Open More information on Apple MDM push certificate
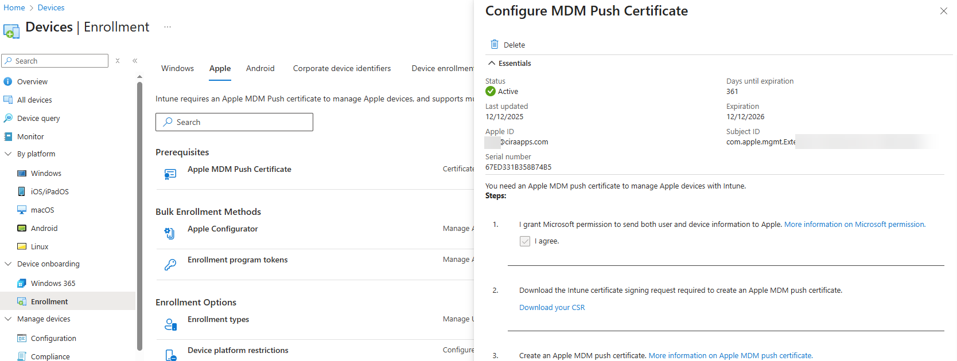Screen dimensions: 957x361 [x=730, y=355]
